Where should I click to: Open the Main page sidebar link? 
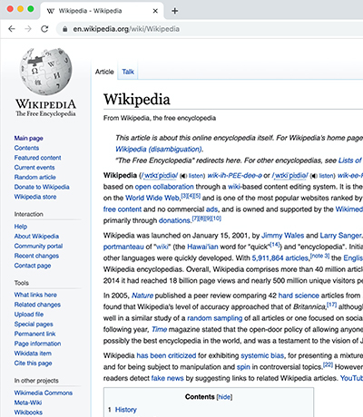(29, 138)
